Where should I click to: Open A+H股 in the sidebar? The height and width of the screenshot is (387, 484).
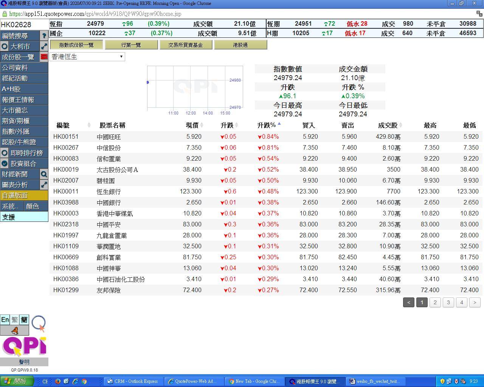(24, 89)
